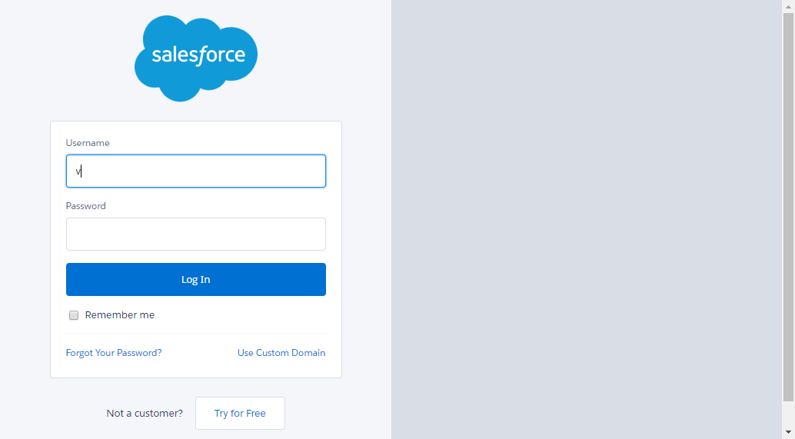Click the typed "v" text in Username

[x=78, y=171]
